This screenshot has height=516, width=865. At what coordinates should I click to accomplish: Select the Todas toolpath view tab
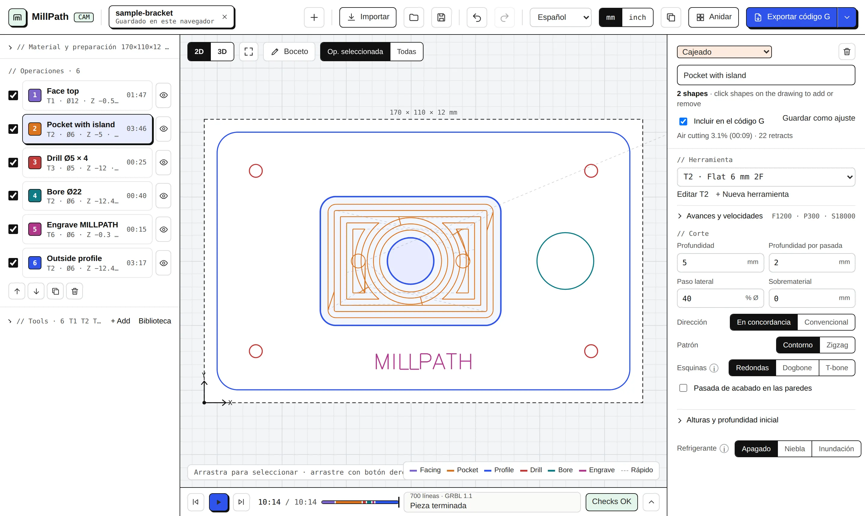pos(406,52)
